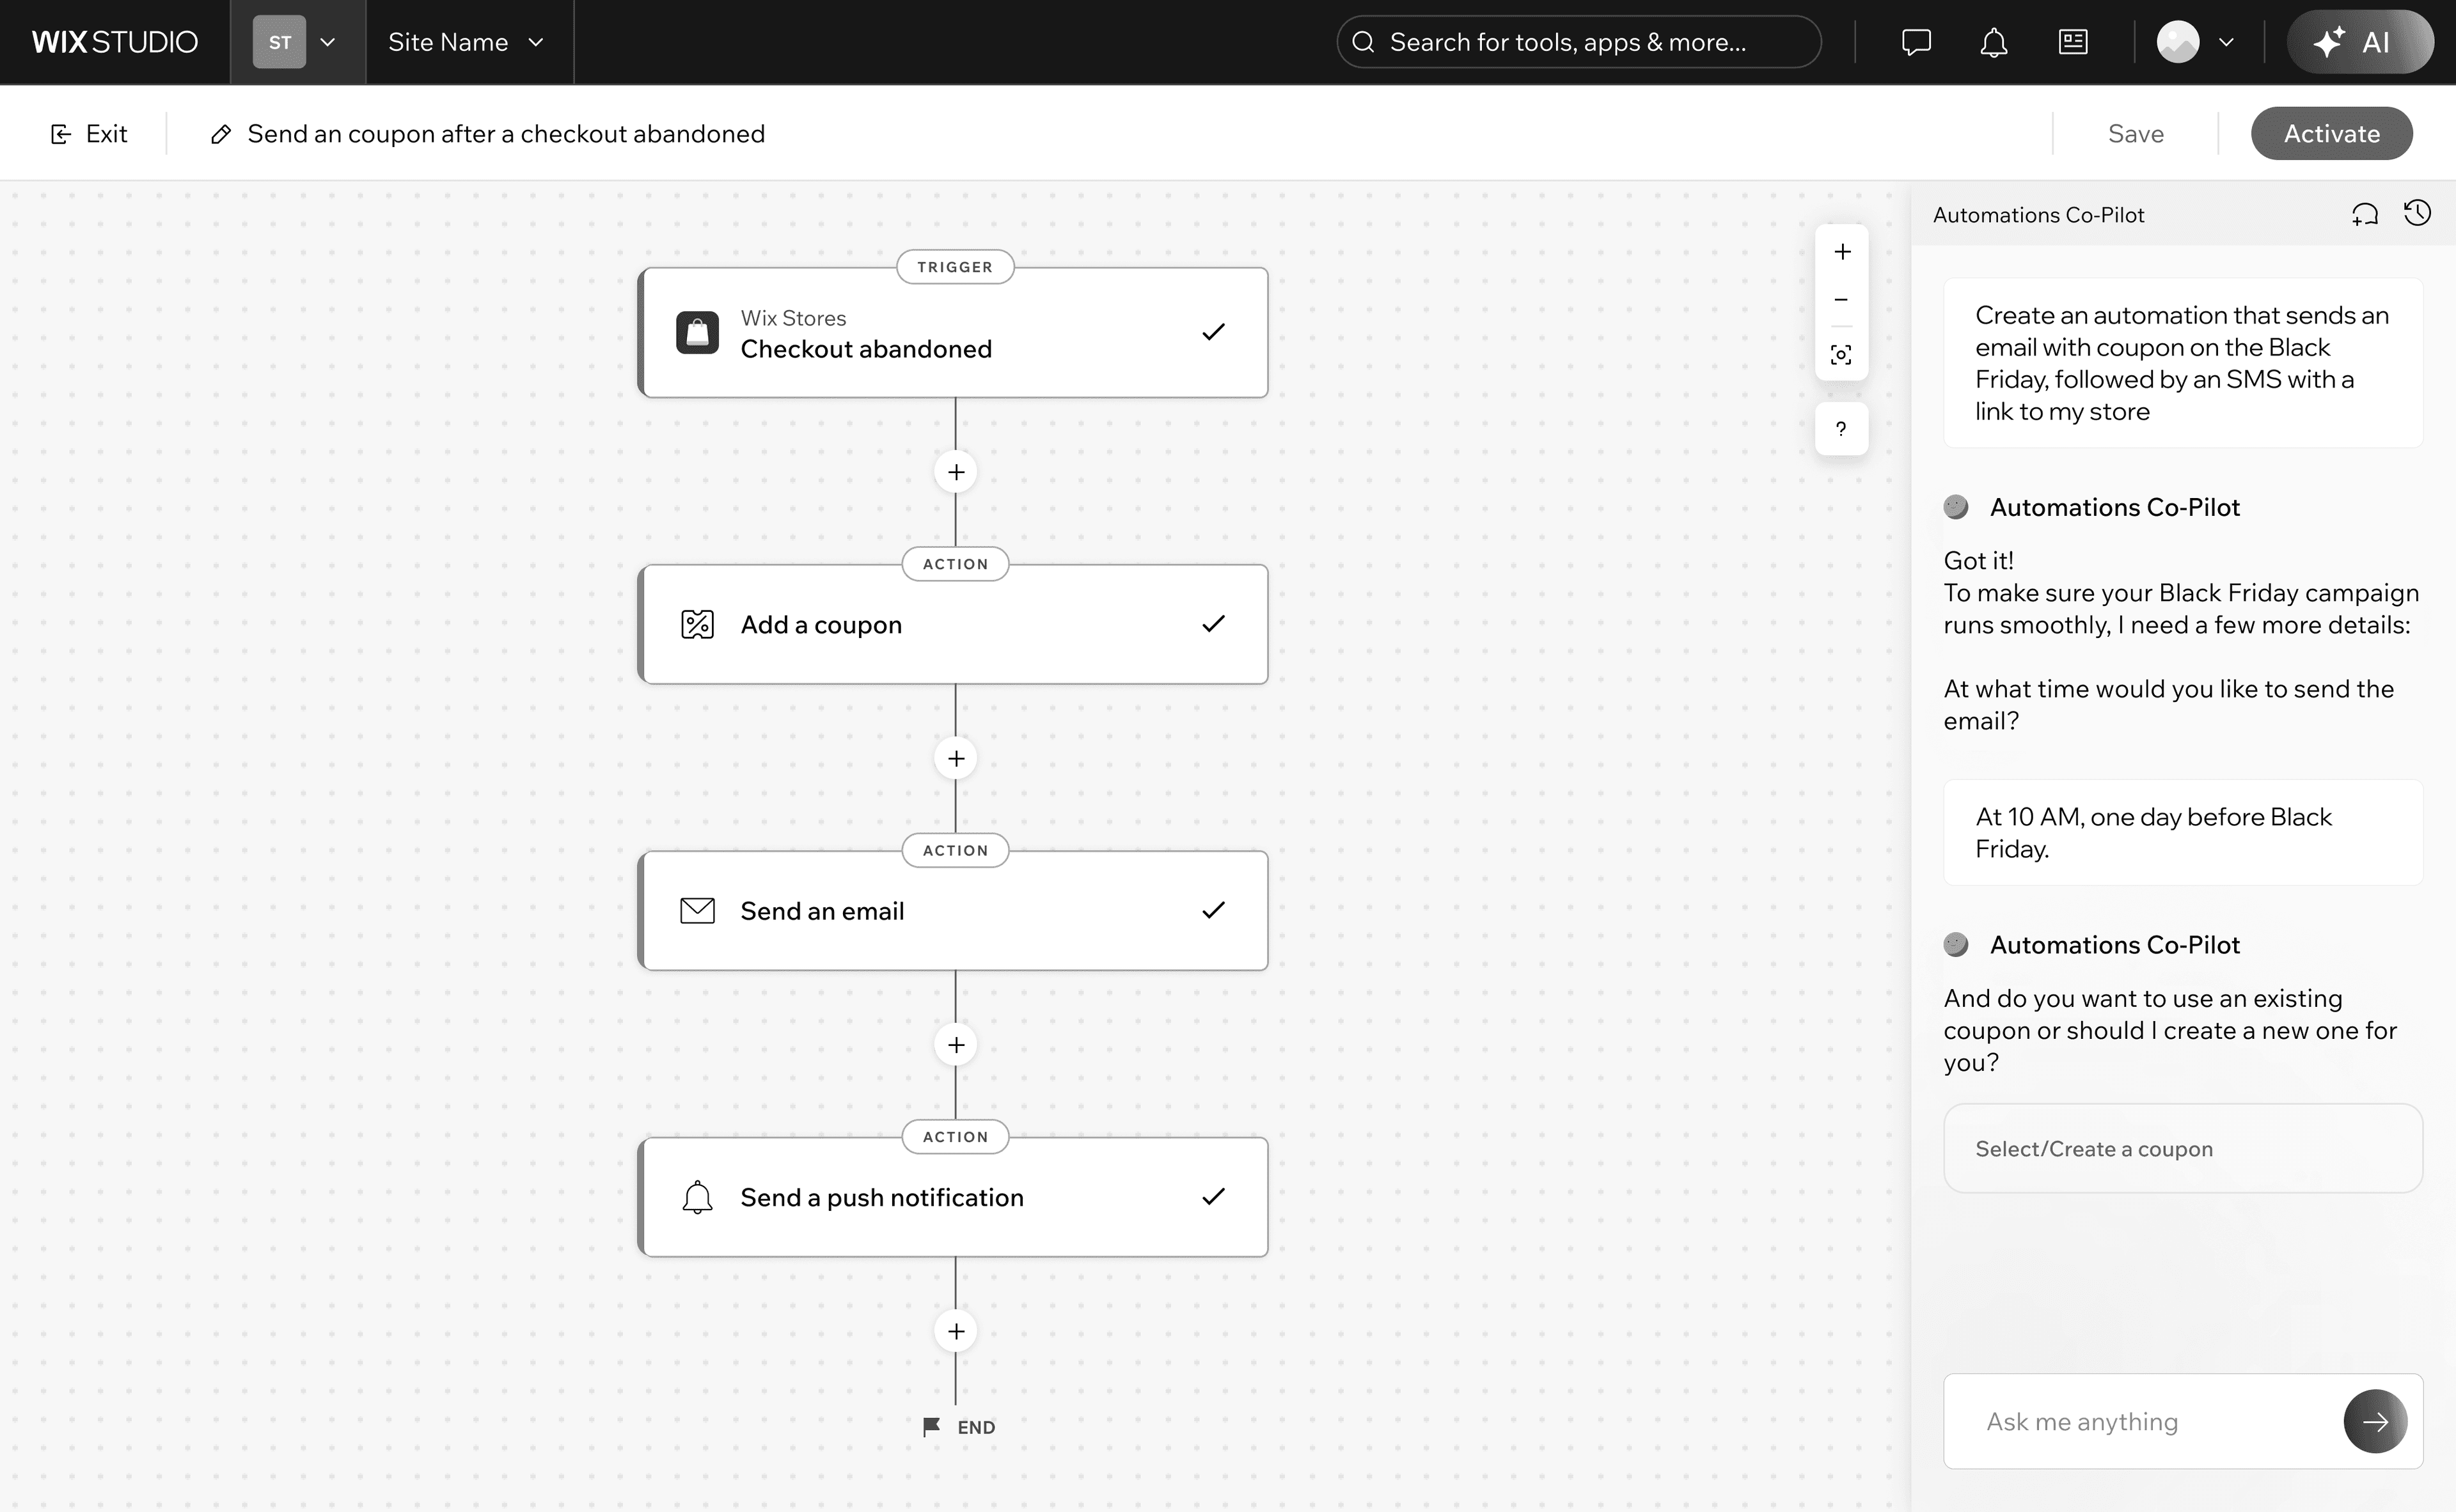Click checkmark on Send an email action

coord(1213,910)
